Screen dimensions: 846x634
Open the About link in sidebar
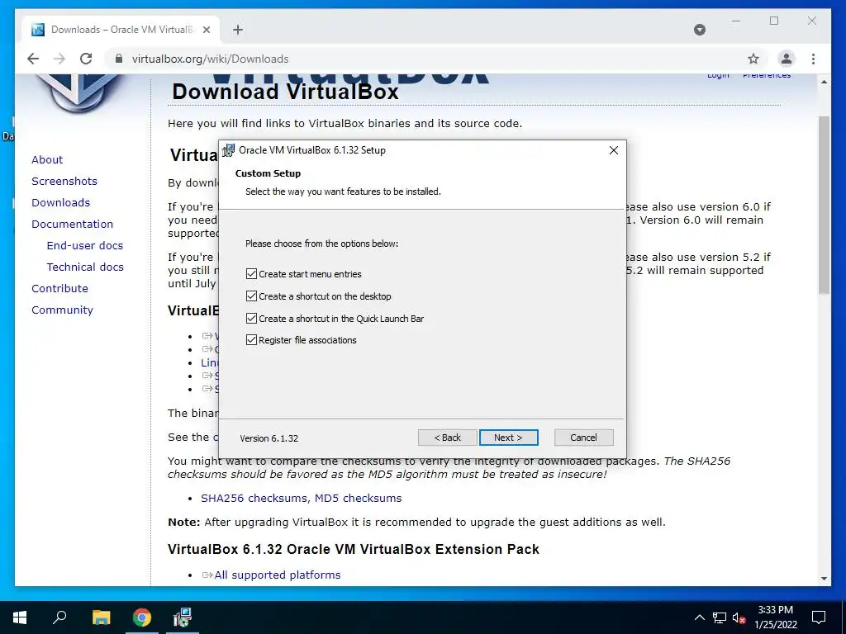pyautogui.click(x=47, y=159)
